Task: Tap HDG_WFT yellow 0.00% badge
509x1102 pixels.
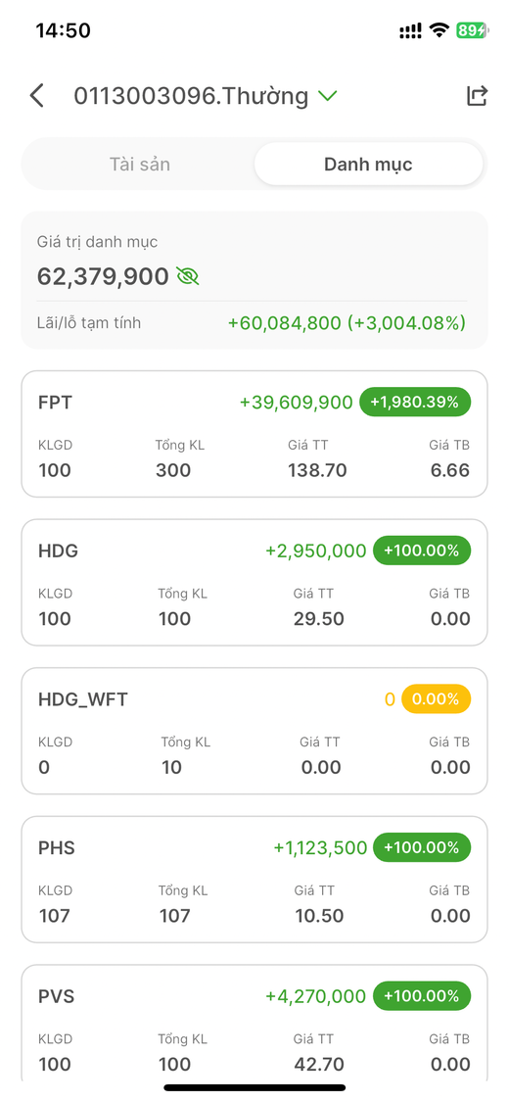Action: pos(436,699)
